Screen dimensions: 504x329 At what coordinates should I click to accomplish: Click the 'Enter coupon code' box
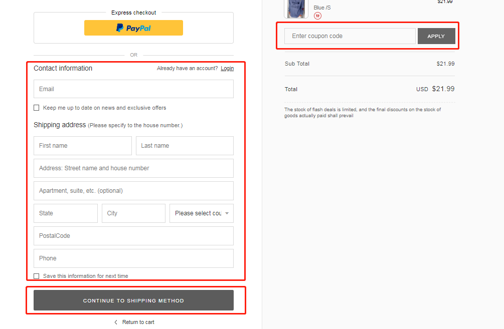[350, 36]
